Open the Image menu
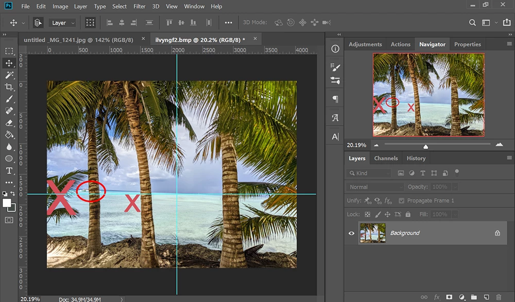The image size is (515, 302). coord(60,6)
